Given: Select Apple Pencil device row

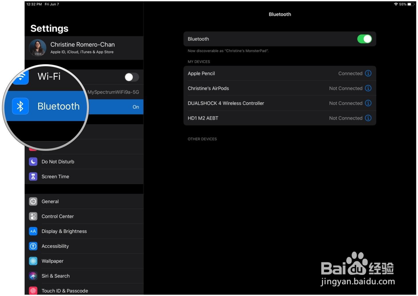Looking at the screenshot, I should coord(280,73).
